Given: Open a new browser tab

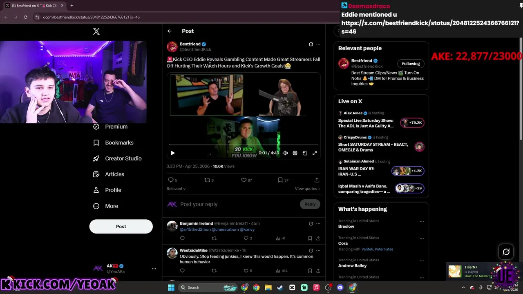Looking at the screenshot, I should [x=72, y=6].
